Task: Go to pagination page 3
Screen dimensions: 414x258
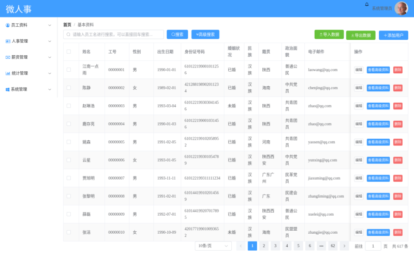Action: tap(275, 246)
